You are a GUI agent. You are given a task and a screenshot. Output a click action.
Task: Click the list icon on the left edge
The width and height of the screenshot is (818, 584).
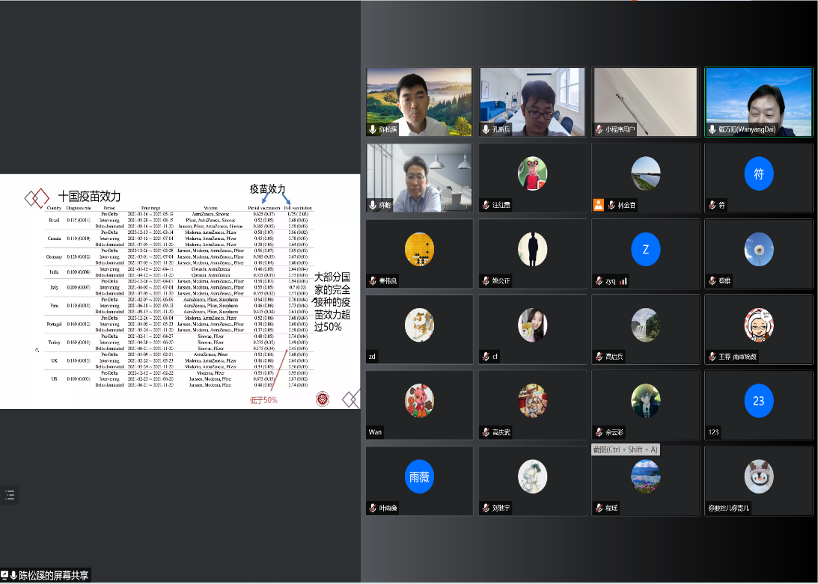[x=10, y=494]
